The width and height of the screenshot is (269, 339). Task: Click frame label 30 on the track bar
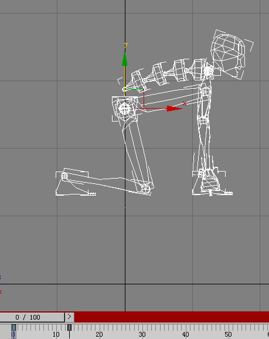tap(142, 335)
